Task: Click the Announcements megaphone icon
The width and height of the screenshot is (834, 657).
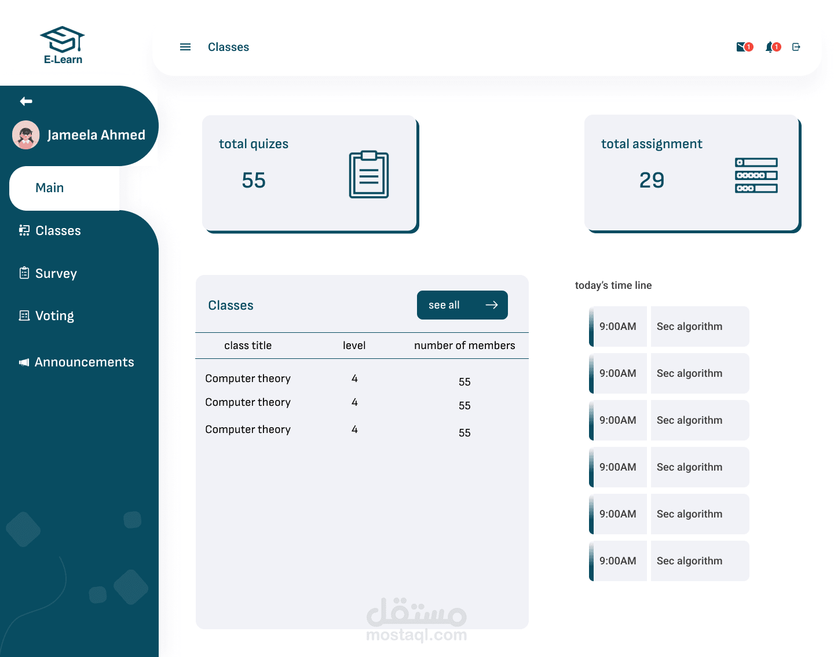Action: [x=24, y=362]
